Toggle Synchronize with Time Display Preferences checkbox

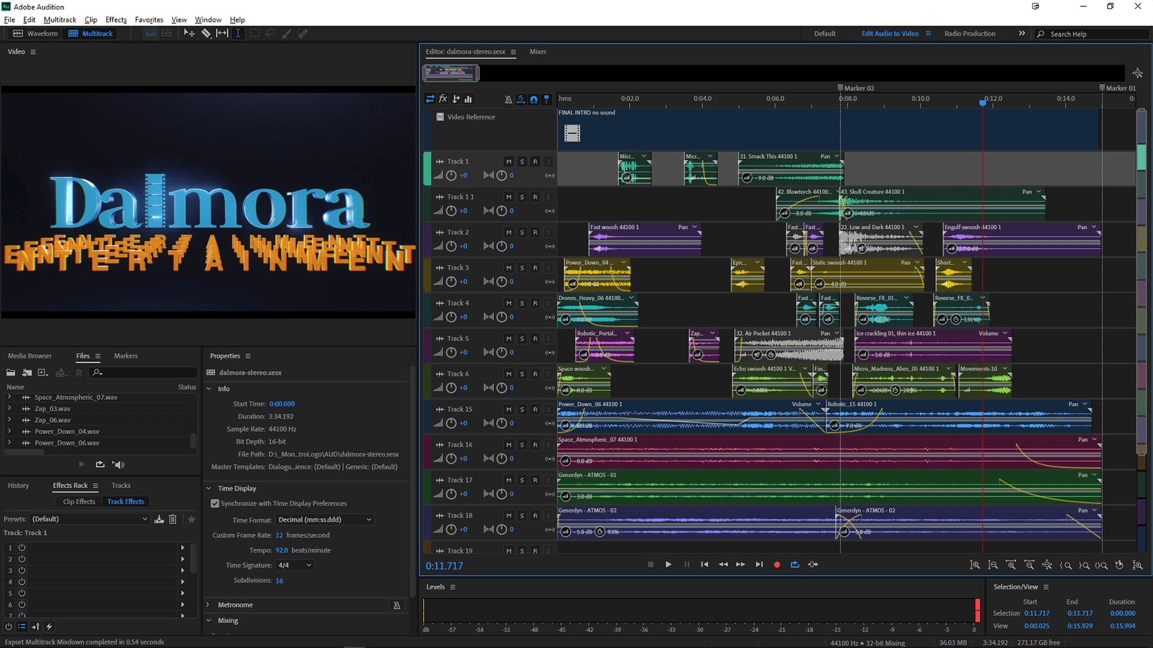pyautogui.click(x=215, y=503)
